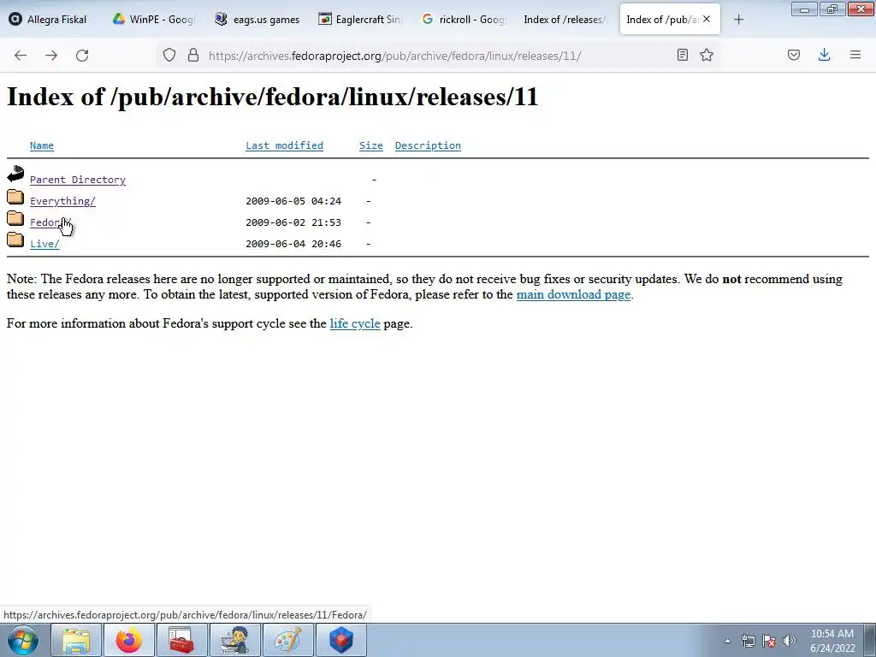The image size is (876, 657).
Task: Click the date 2009-06-02 21:53
Action: (293, 222)
